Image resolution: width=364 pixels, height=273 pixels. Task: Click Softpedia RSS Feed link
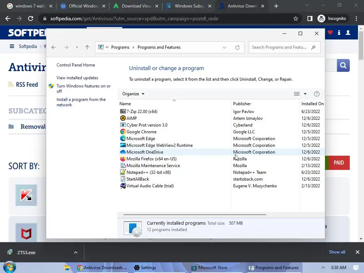click(x=23, y=85)
